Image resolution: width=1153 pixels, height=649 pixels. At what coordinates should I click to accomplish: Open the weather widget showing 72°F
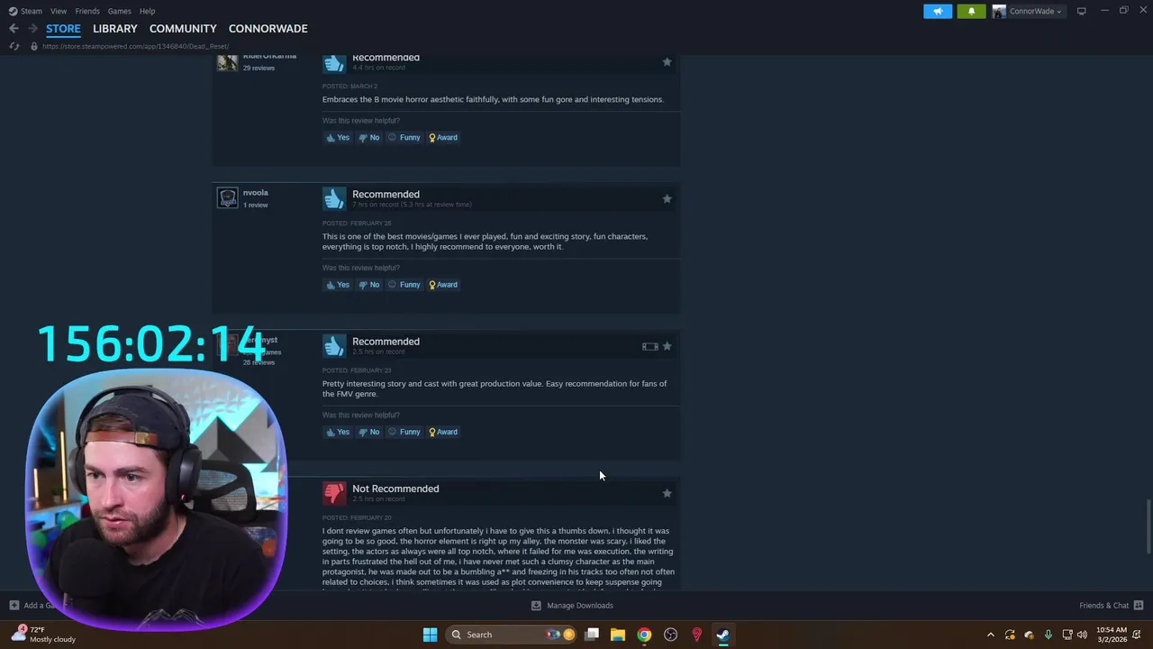pyautogui.click(x=43, y=635)
